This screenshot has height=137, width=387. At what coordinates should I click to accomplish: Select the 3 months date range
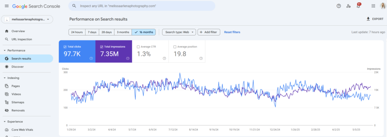point(123,32)
